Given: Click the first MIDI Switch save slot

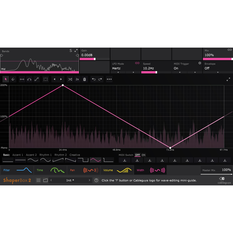Looking at the screenshot, I should (x=125, y=160).
